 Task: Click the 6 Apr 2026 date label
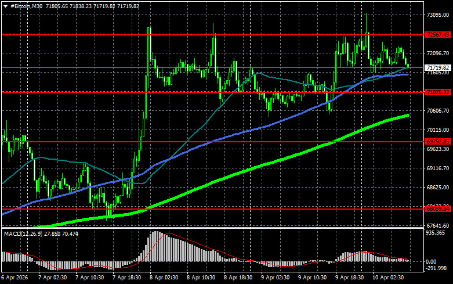click(x=14, y=278)
